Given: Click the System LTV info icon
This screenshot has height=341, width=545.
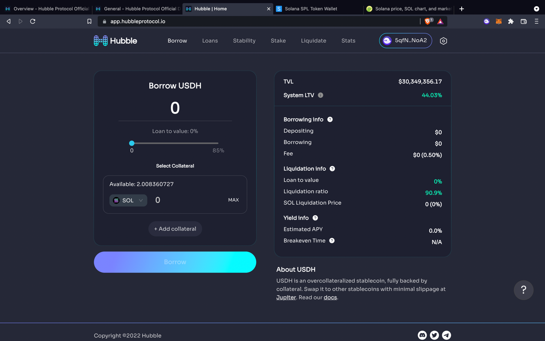Looking at the screenshot, I should pyautogui.click(x=320, y=95).
